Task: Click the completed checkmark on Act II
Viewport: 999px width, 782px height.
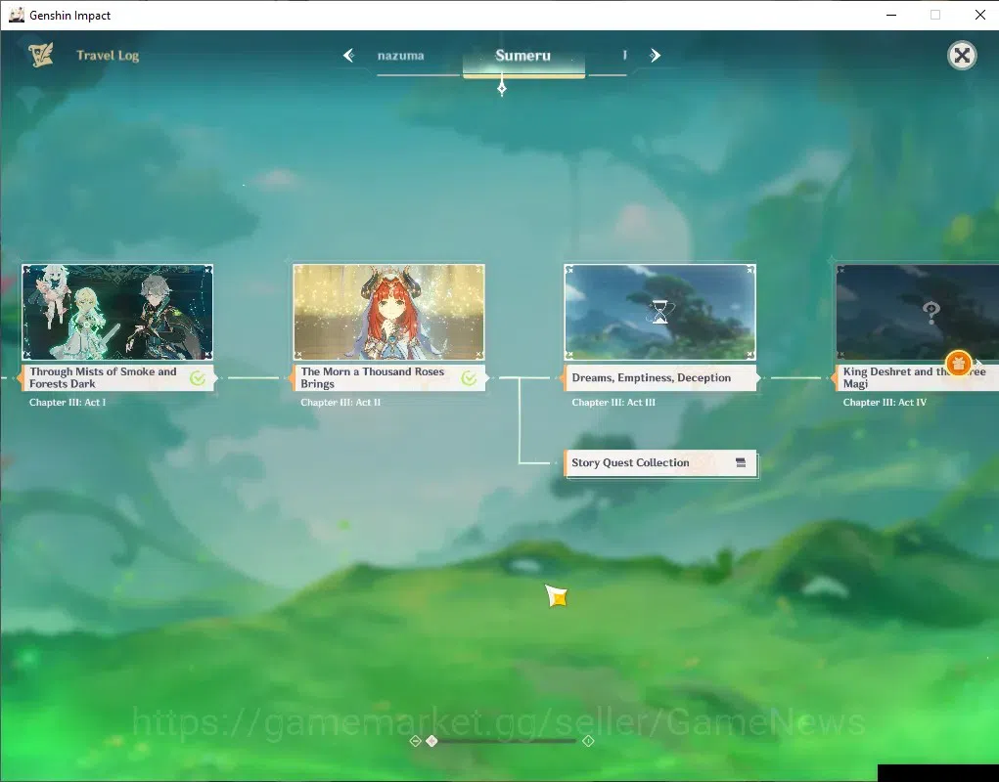Action: 469,378
